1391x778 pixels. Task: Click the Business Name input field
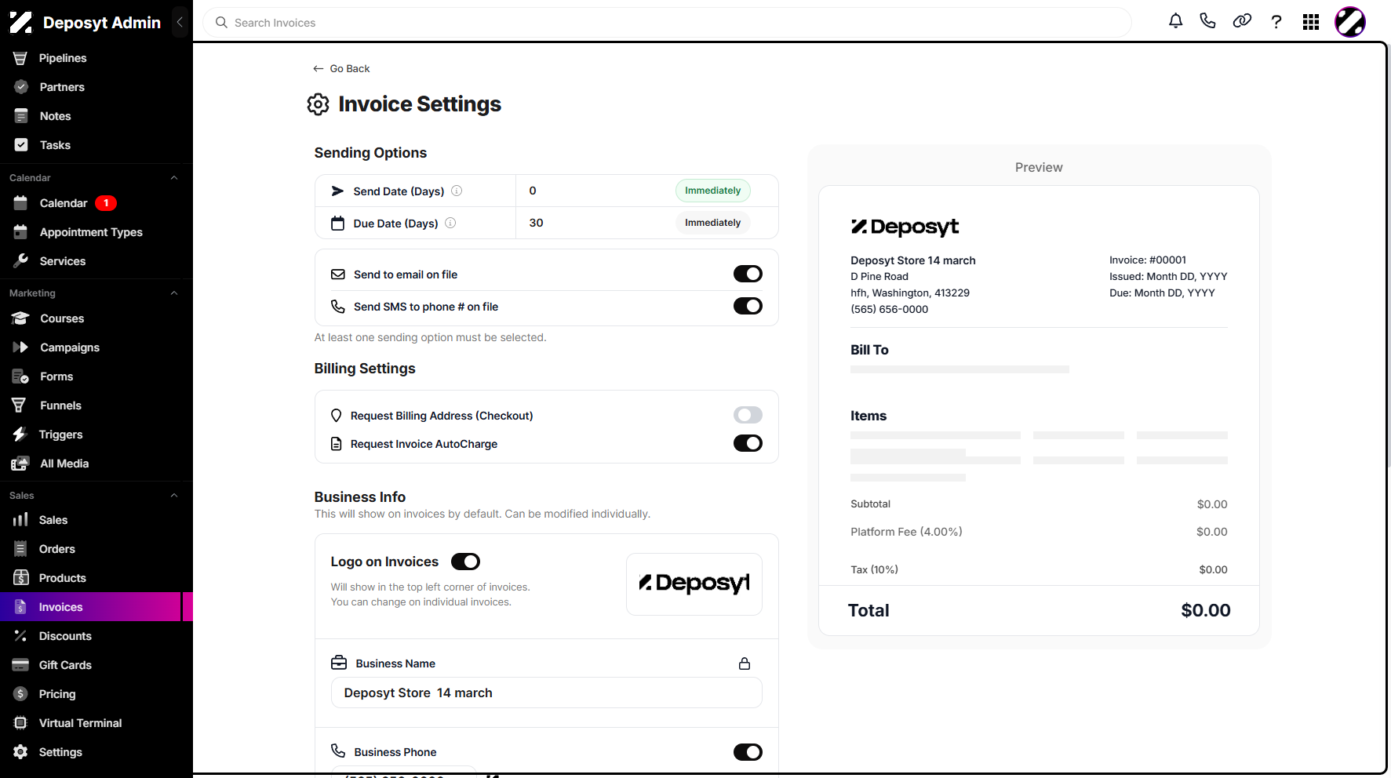(546, 693)
